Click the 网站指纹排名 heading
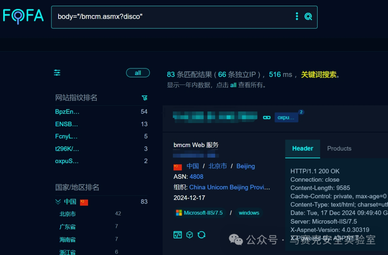Viewport: 388px width, 255px height. click(x=76, y=98)
